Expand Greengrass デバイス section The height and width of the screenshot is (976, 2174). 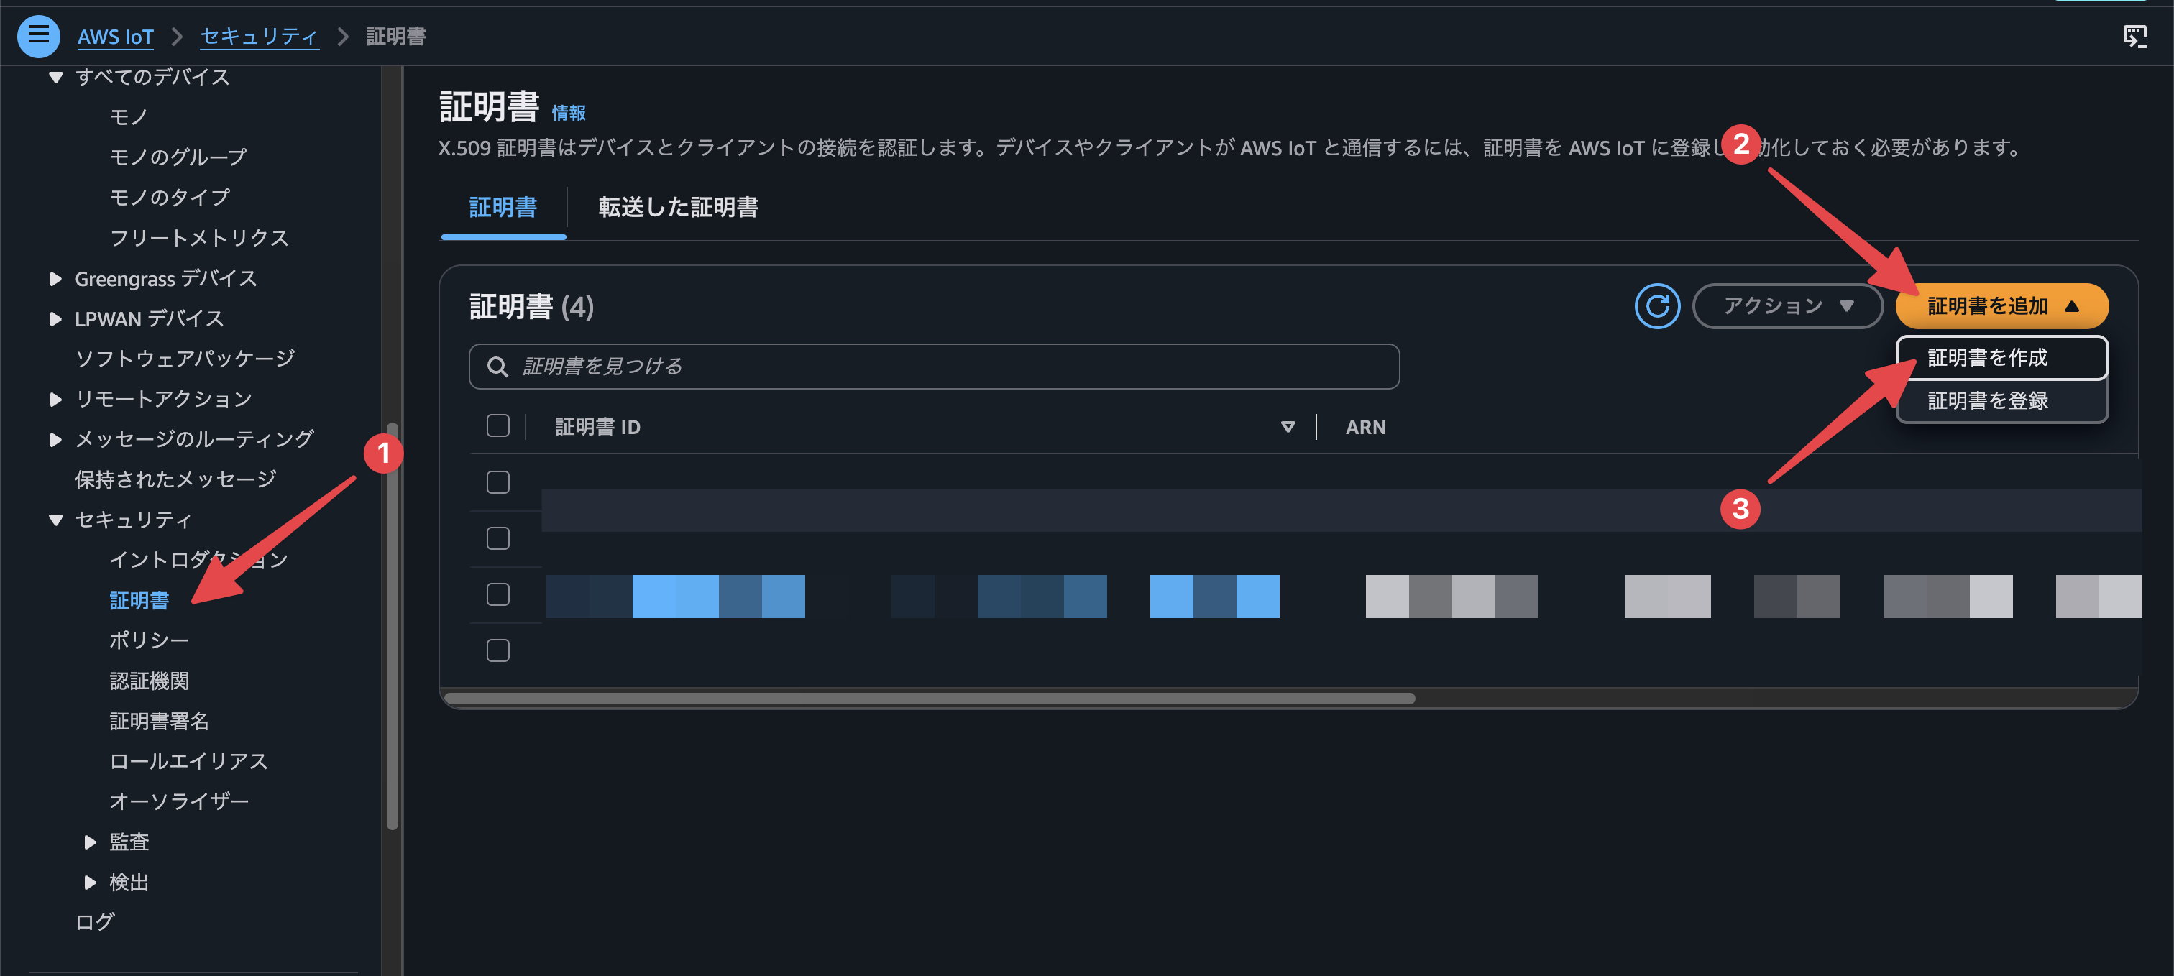pyautogui.click(x=55, y=278)
